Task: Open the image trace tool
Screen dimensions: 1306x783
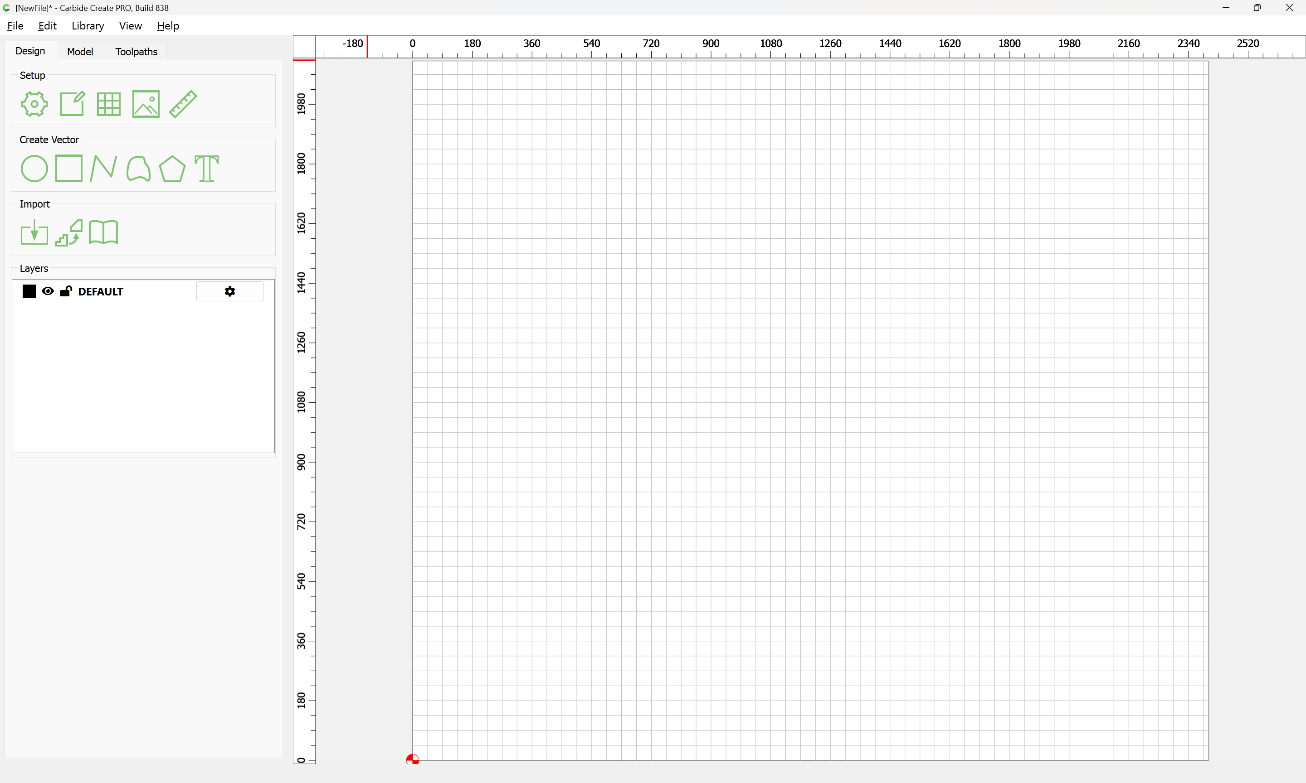Action: 69,233
